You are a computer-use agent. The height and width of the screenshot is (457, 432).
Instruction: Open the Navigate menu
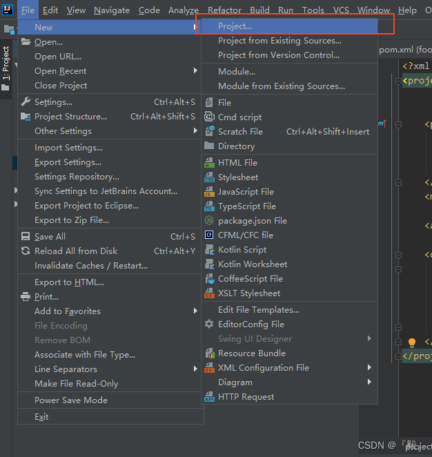112,10
